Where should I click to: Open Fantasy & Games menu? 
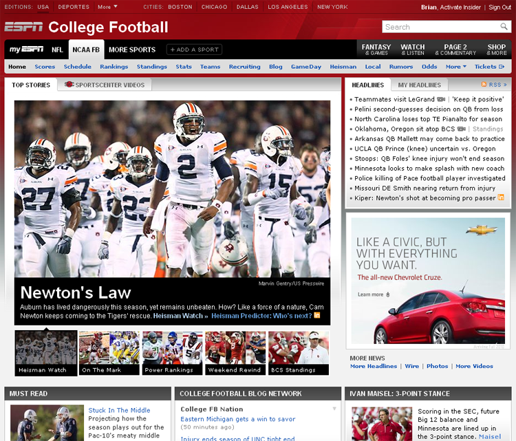(x=376, y=50)
